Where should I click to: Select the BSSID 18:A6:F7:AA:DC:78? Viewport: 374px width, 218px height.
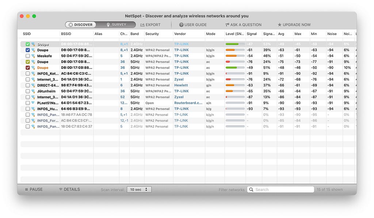coord(77,115)
